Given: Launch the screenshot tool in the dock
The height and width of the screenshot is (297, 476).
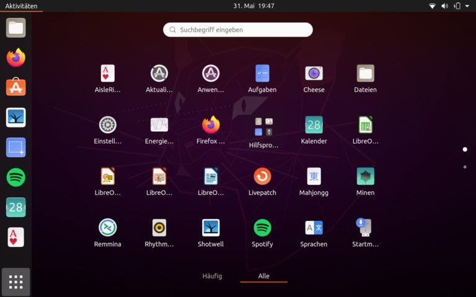Looking at the screenshot, I should point(15,147).
